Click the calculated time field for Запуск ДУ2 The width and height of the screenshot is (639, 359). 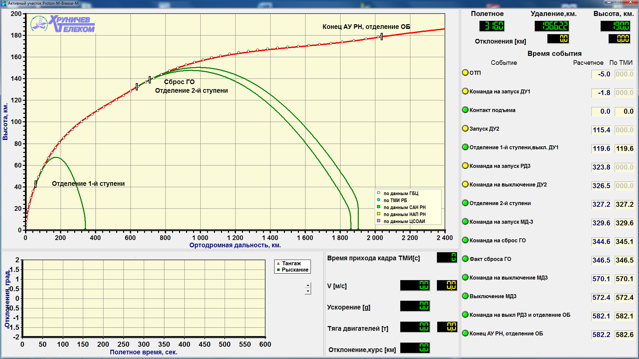[x=601, y=130]
